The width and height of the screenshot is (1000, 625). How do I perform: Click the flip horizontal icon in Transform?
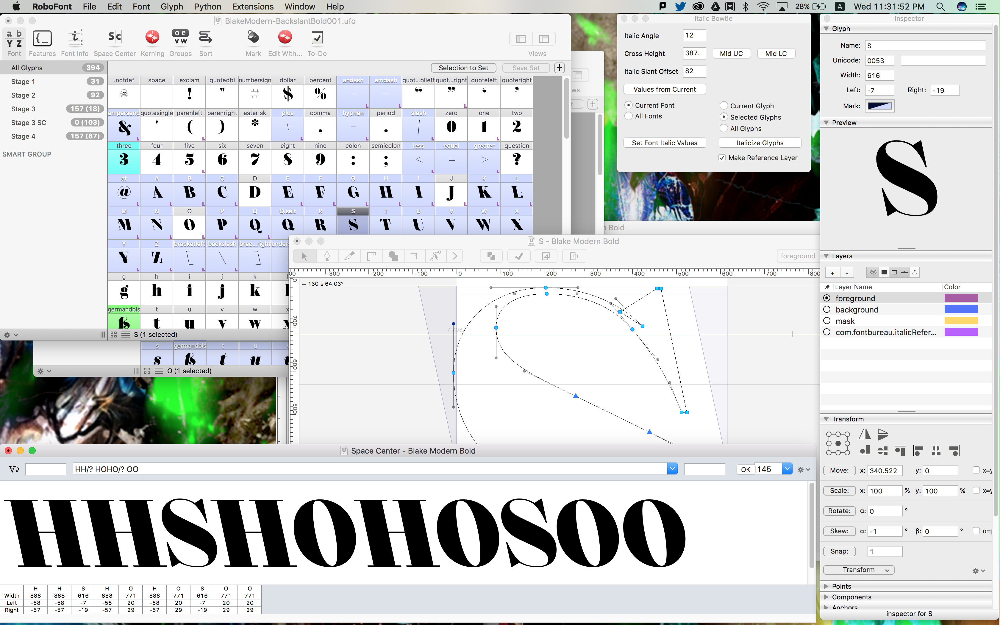(865, 435)
